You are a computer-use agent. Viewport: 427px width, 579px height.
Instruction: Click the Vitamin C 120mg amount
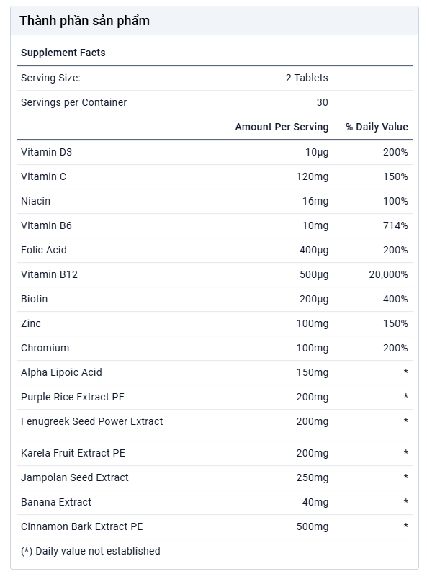click(x=312, y=177)
